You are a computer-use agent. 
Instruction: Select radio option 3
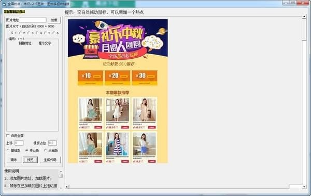pos(29,33)
